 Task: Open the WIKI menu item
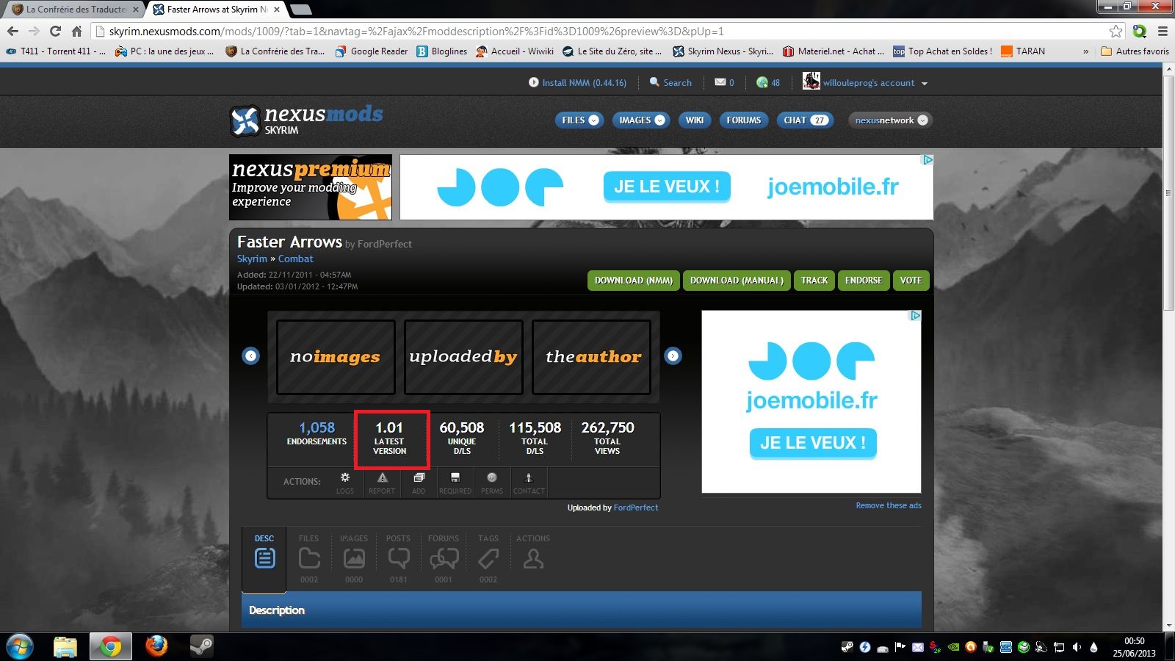(695, 120)
